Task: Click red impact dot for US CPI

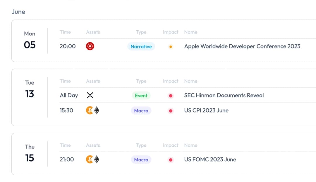Action: (x=171, y=111)
